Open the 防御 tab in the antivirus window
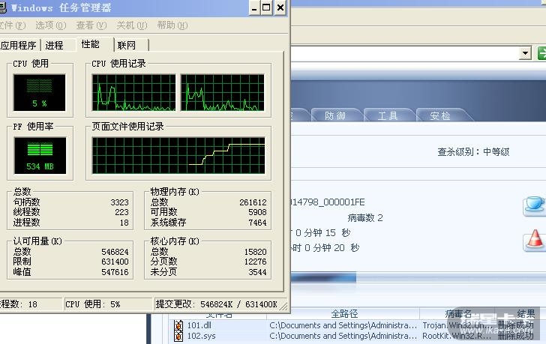The image size is (546, 344). coord(335,115)
